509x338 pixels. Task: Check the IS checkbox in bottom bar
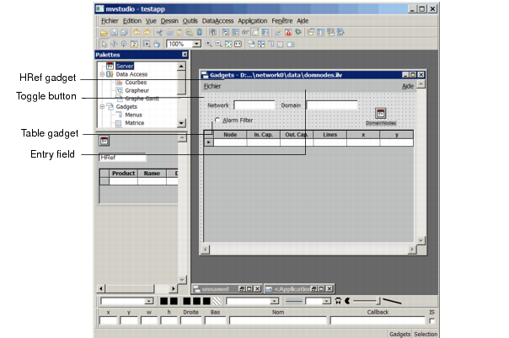click(x=432, y=320)
